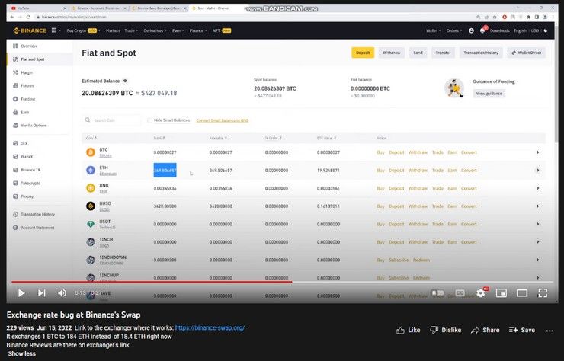Click Convert Small Balance to BNB link
Viewport: 564px width, 361px height.
[x=223, y=120]
